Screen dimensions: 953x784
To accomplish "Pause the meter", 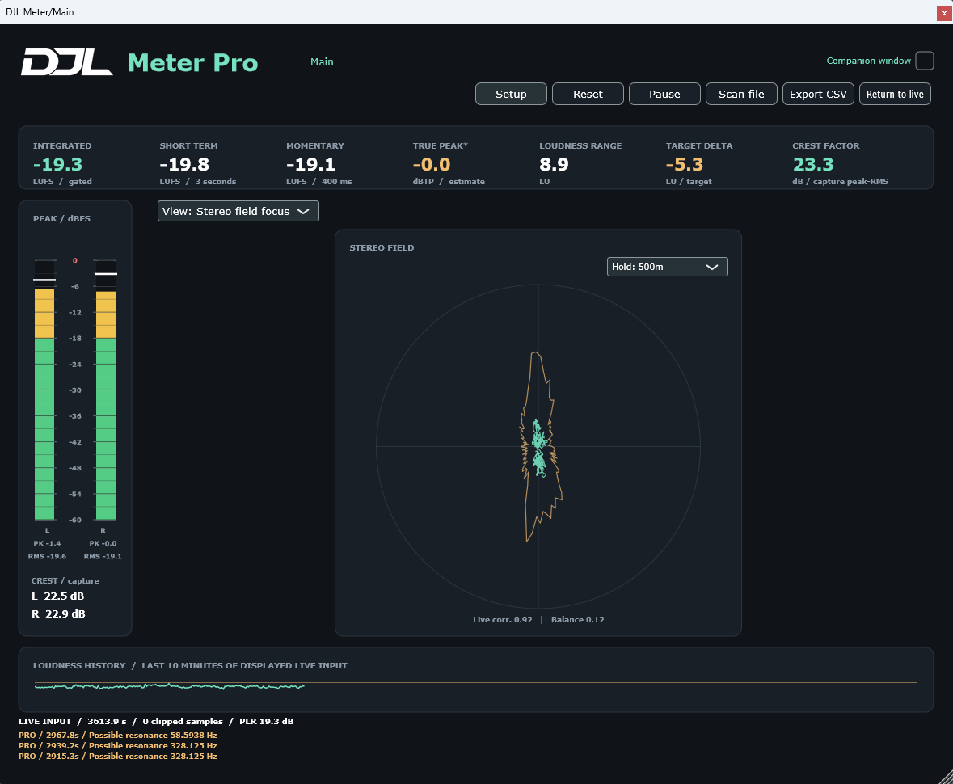I will click(664, 95).
